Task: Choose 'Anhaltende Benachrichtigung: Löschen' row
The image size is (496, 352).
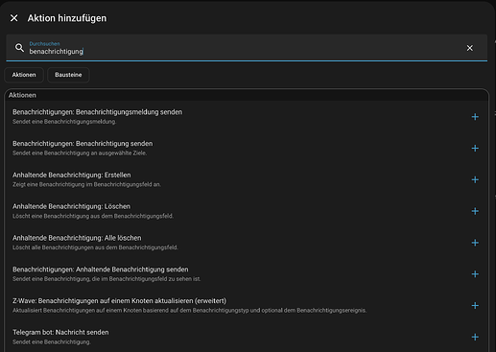Action: click(247, 211)
